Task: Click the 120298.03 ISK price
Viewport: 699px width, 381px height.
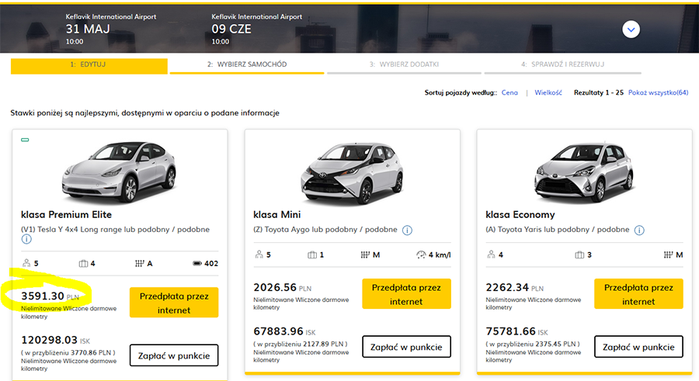Action: pos(55,341)
